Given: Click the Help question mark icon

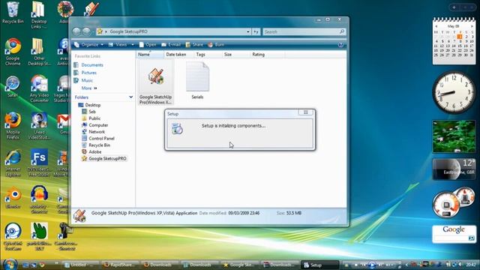Looking at the screenshot, I should (340, 45).
